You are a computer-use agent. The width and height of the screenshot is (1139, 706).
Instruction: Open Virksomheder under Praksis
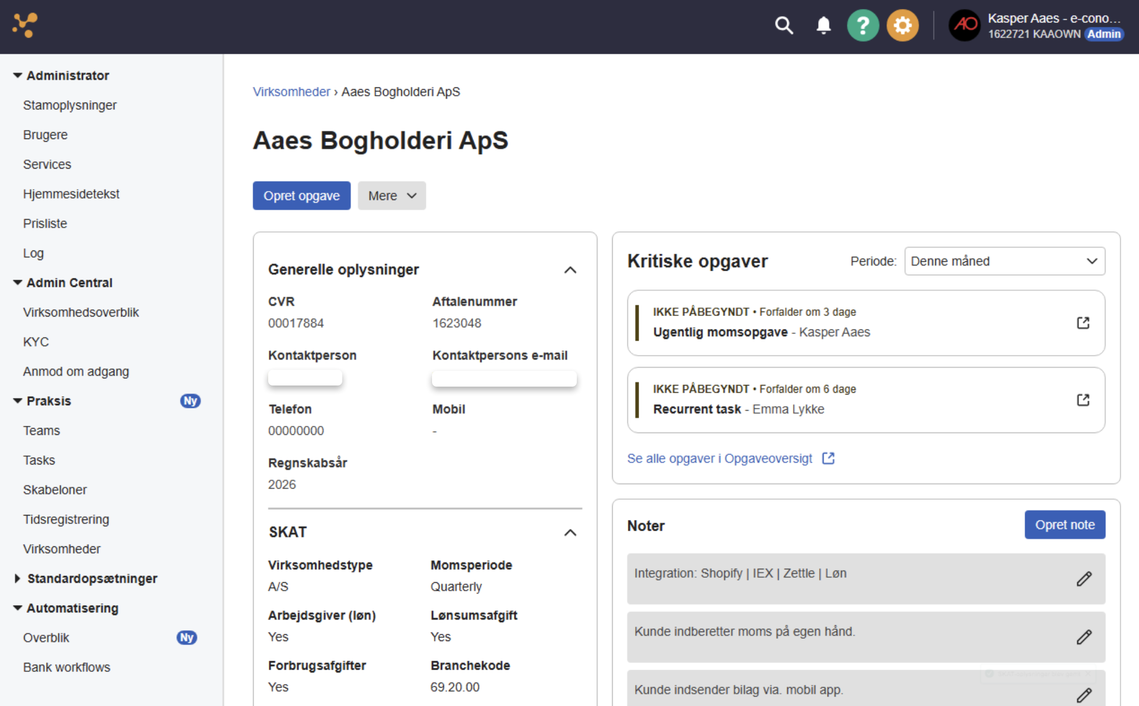pyautogui.click(x=62, y=549)
